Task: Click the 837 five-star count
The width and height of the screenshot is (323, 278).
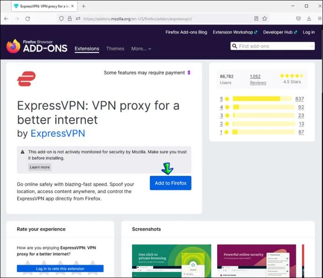Action: 300,99
